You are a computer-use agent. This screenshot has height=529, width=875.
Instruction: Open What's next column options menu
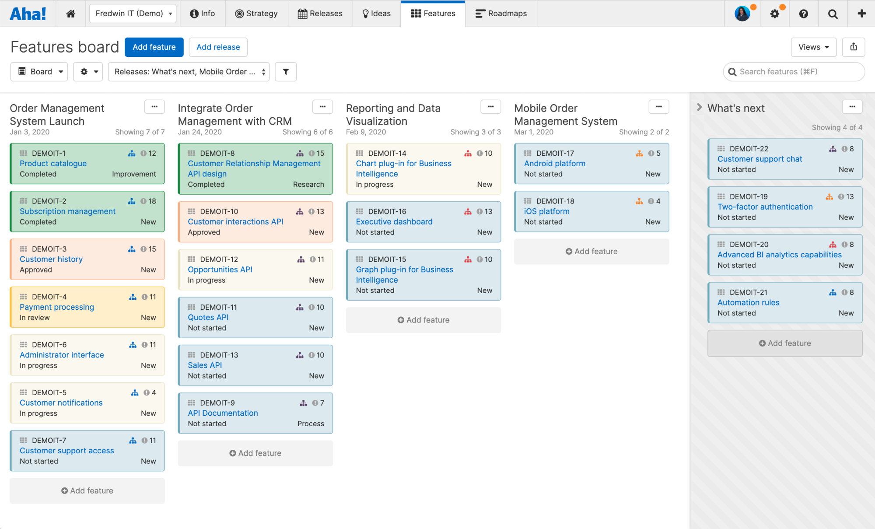pos(852,107)
